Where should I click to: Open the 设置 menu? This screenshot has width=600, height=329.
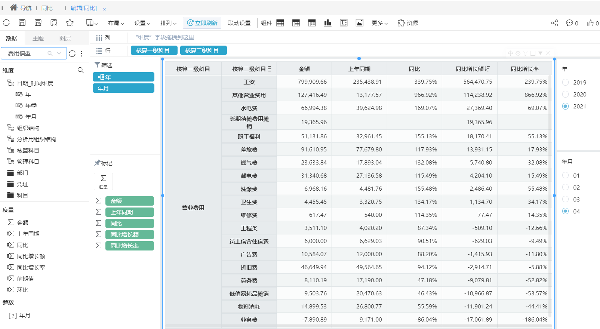[142, 23]
